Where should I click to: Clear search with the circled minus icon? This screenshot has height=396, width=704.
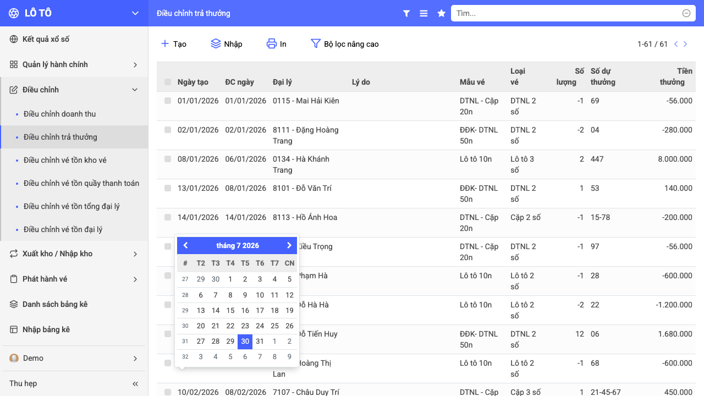[686, 13]
